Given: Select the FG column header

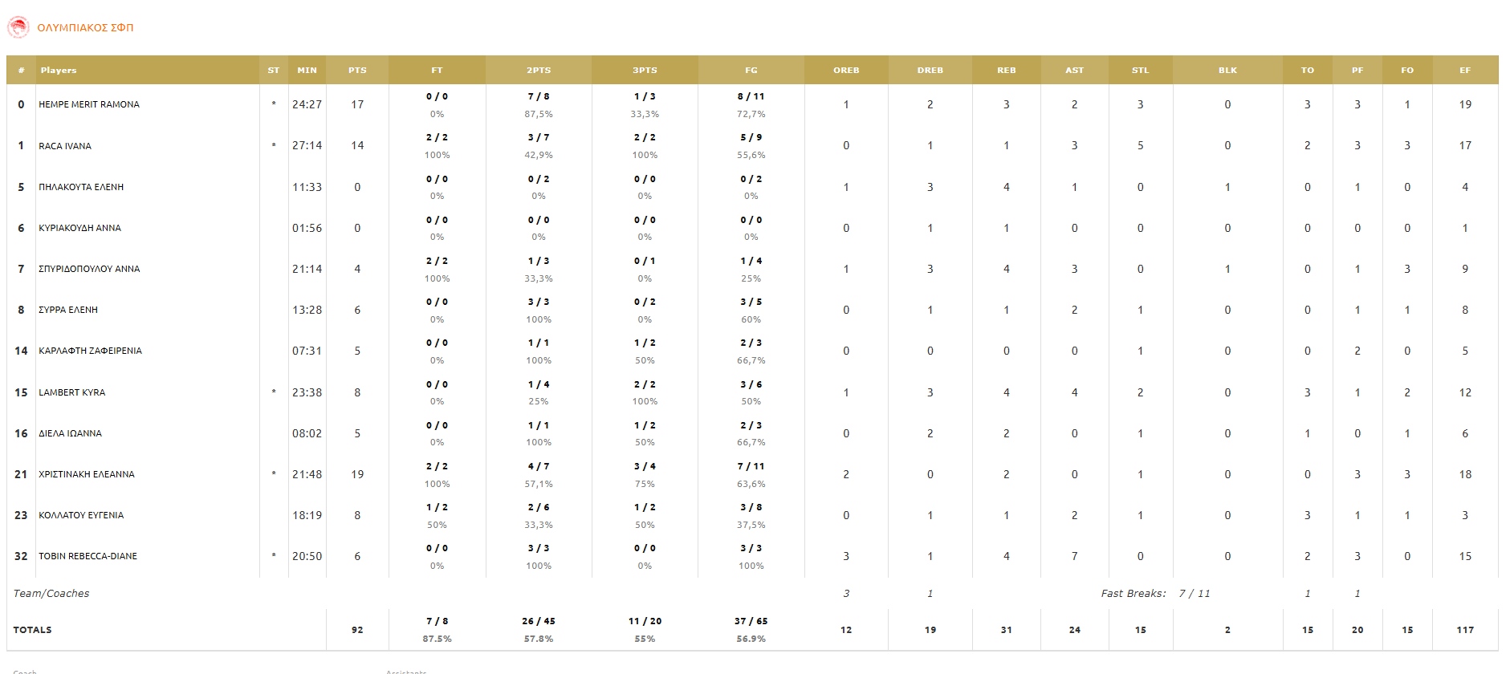Looking at the screenshot, I should [x=751, y=71].
